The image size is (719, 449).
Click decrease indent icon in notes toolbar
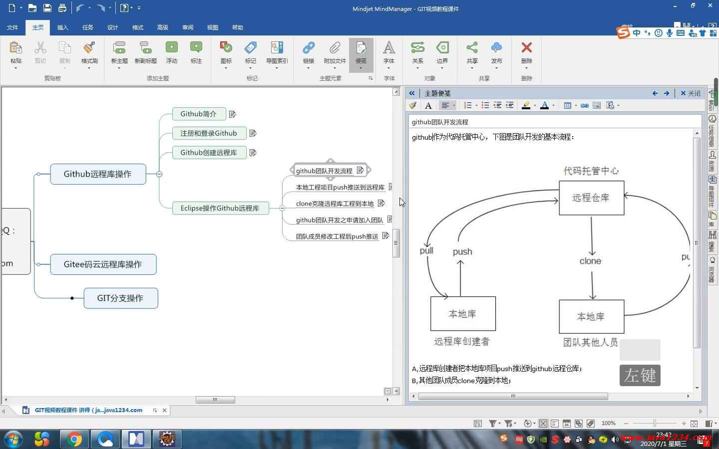point(497,105)
